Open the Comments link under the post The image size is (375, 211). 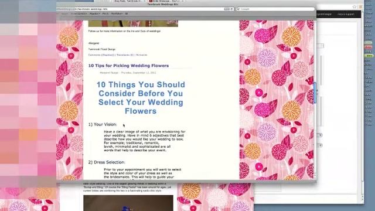click(x=101, y=55)
